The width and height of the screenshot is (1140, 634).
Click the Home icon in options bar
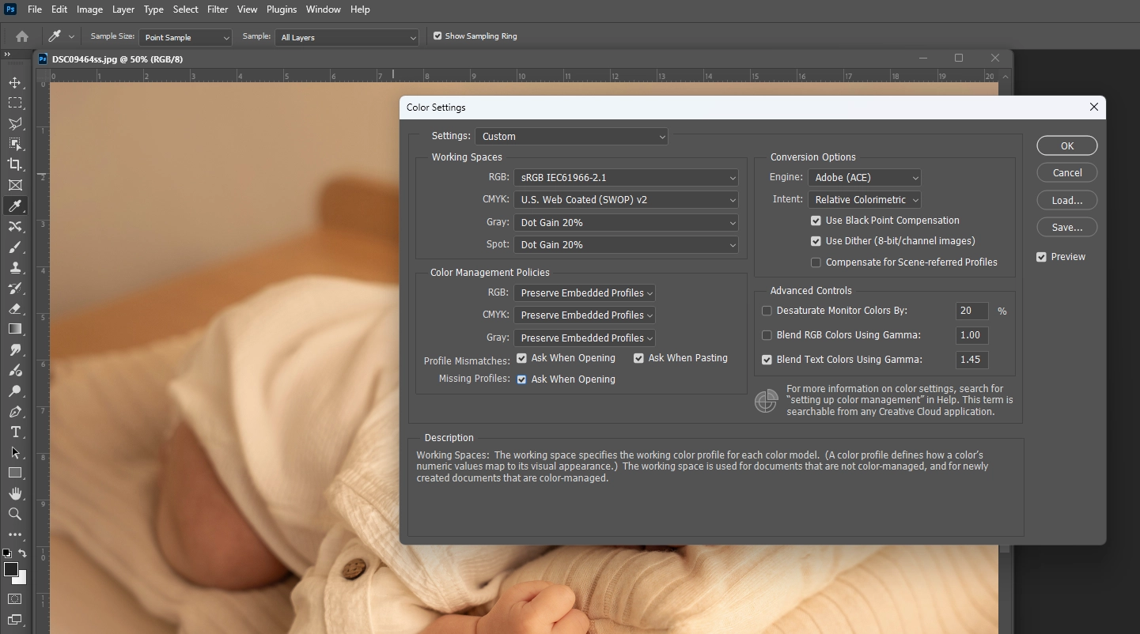(22, 36)
